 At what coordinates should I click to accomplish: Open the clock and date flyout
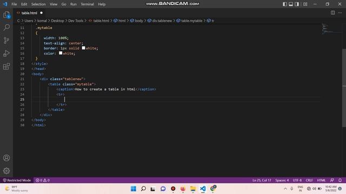(331, 189)
